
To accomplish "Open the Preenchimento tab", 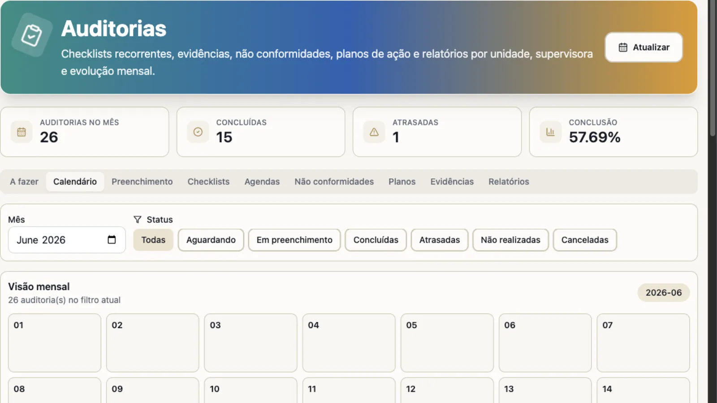I will click(142, 181).
